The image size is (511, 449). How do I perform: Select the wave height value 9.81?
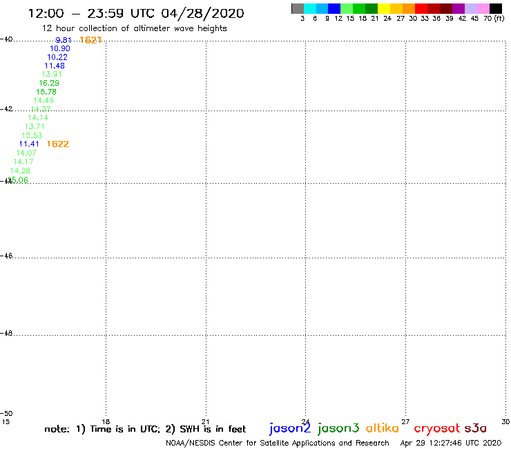point(64,40)
